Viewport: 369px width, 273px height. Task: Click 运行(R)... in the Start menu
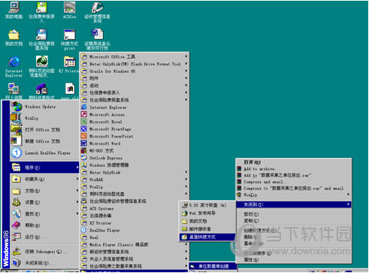tap(44, 237)
